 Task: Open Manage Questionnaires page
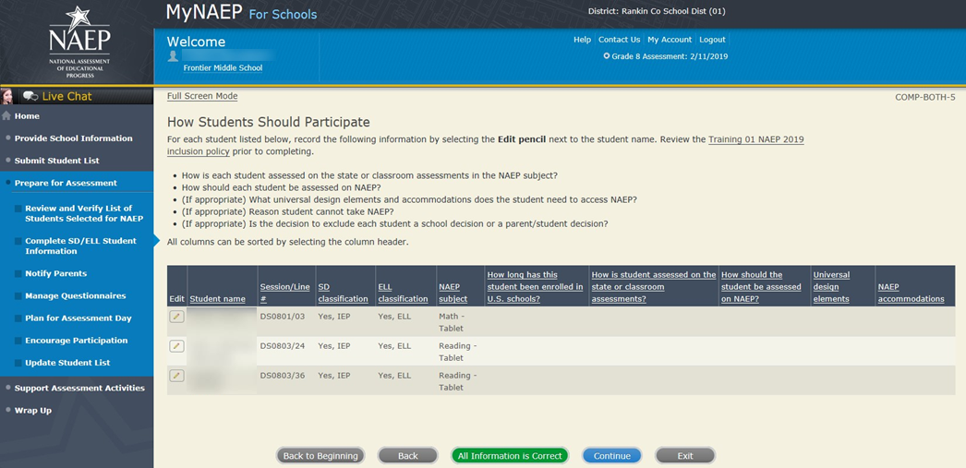(75, 295)
